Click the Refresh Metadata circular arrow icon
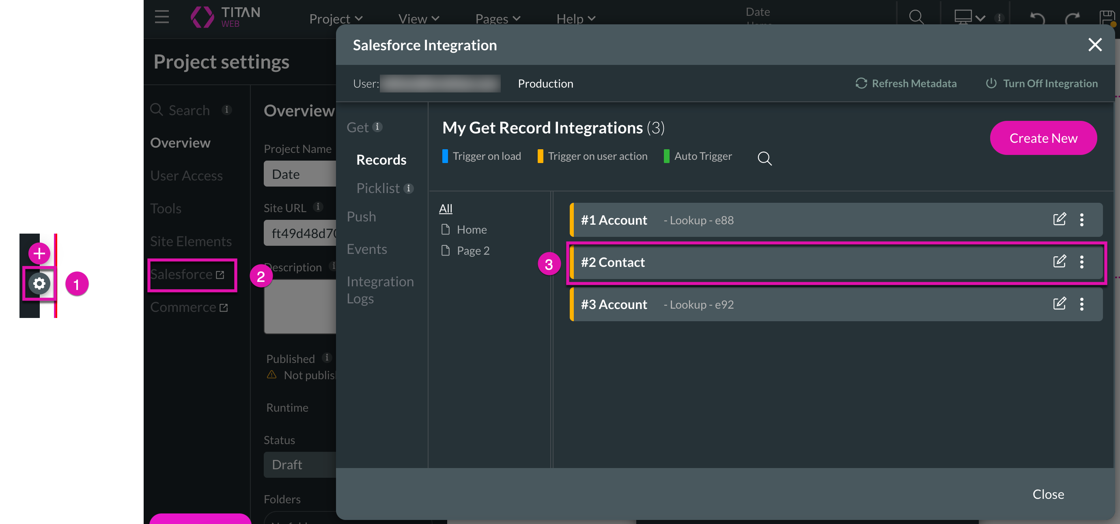Screen dimensions: 1120x524 point(861,84)
